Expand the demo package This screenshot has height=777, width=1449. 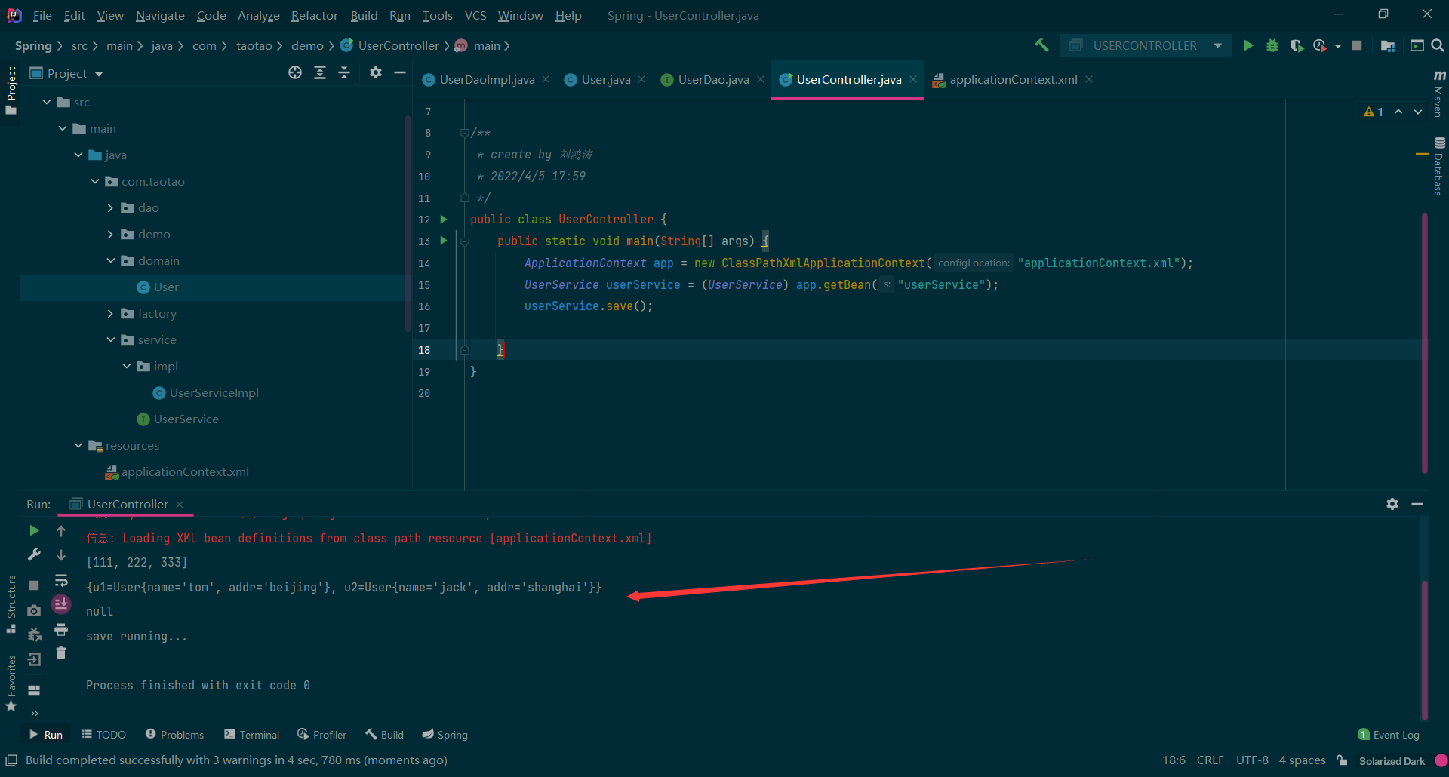(x=110, y=234)
